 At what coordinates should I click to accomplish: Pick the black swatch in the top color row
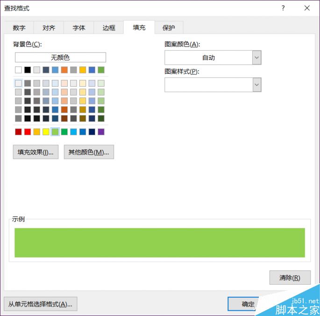28,70
